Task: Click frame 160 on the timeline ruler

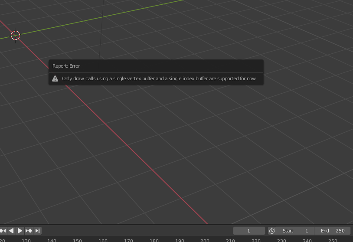Action: pyautogui.click(x=103, y=240)
